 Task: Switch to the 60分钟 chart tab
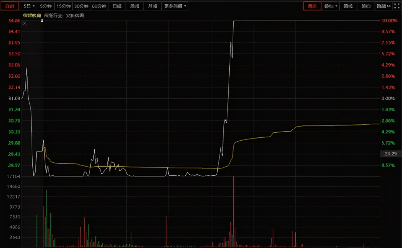click(99, 6)
